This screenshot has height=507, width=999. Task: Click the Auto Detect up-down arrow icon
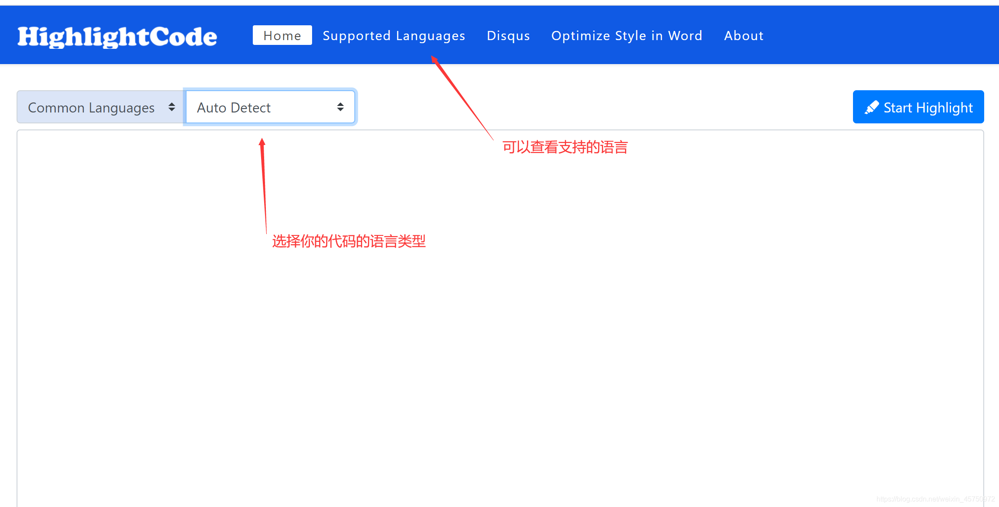pos(340,107)
